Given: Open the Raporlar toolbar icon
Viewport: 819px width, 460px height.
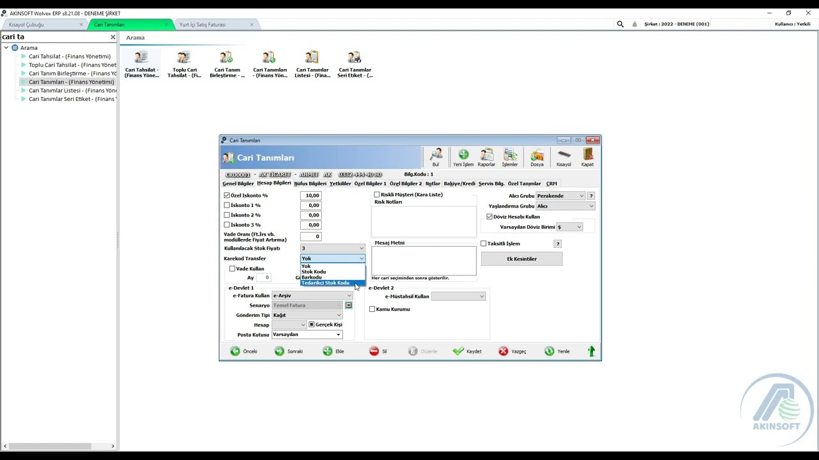Looking at the screenshot, I should (x=486, y=157).
